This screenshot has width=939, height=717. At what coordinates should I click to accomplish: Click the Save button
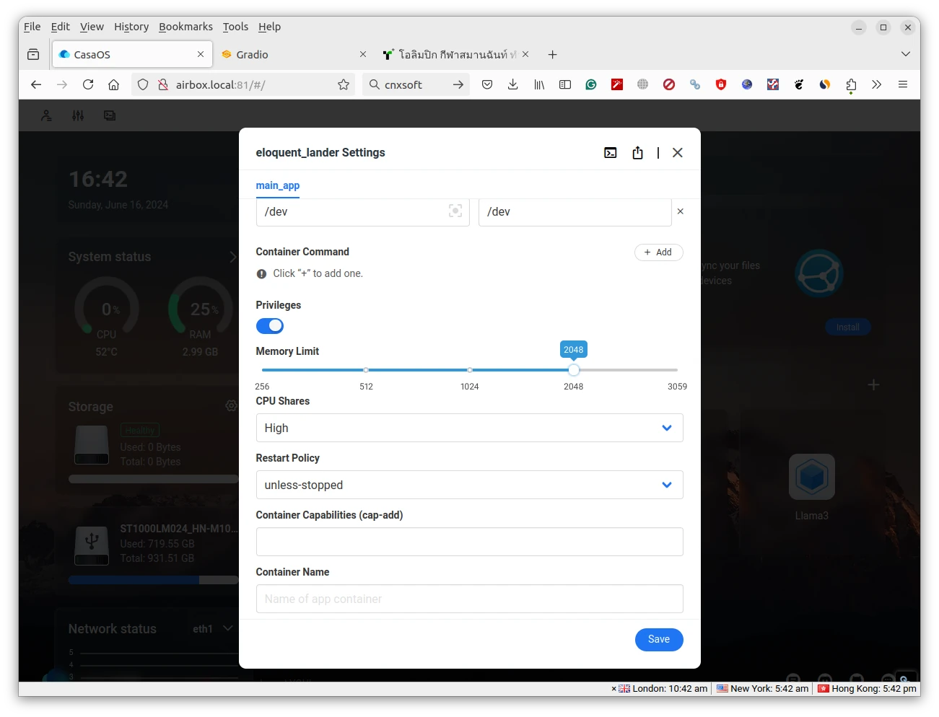[659, 640]
